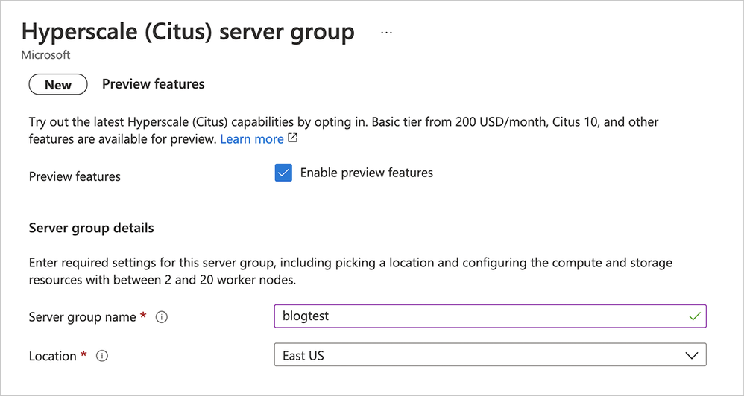The image size is (744, 396).
Task: Select the bold Preview features heading next to New
Action: click(x=153, y=84)
